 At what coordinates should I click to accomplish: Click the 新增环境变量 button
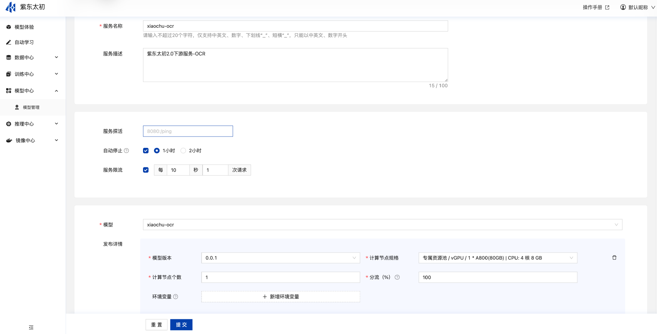(281, 297)
